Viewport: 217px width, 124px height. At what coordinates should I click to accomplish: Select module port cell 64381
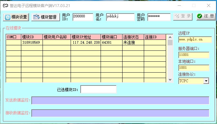[112, 42]
